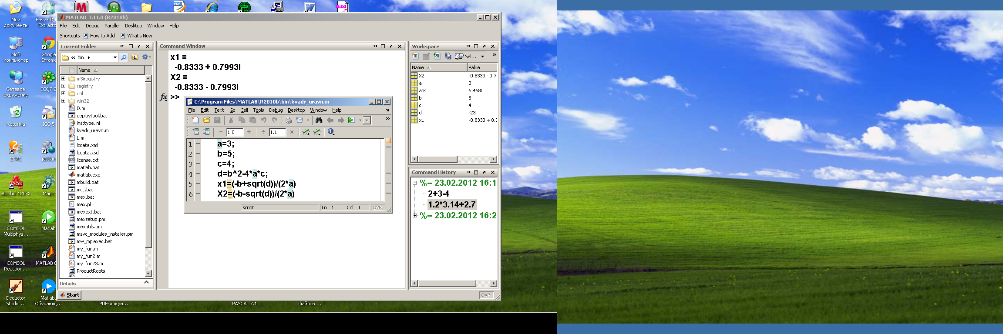Open editor Text menu
This screenshot has height=334, width=1003.
point(219,110)
